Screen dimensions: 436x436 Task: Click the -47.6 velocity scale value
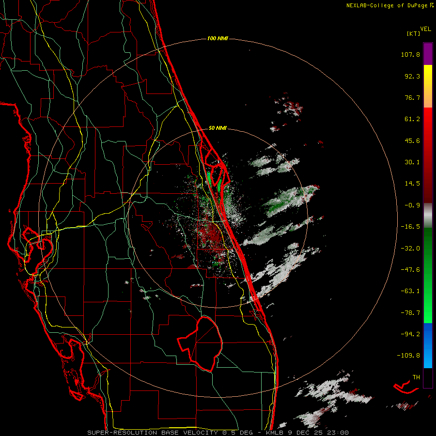click(410, 270)
